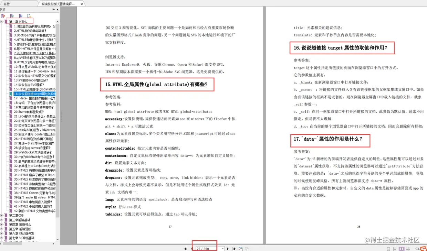Select the 第一章 HTML bookmark

pyautogui.click(x=18, y=22)
